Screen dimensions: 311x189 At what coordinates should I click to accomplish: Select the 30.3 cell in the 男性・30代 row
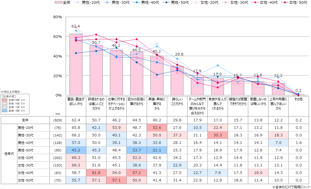(218, 135)
